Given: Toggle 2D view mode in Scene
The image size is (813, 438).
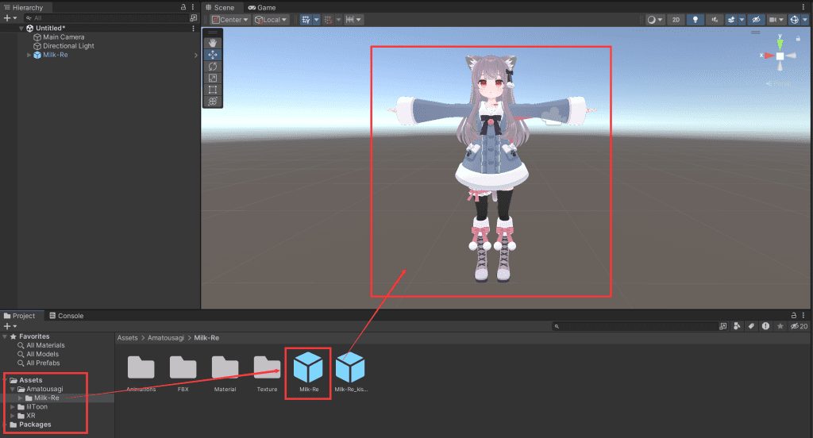Looking at the screenshot, I should coord(676,20).
